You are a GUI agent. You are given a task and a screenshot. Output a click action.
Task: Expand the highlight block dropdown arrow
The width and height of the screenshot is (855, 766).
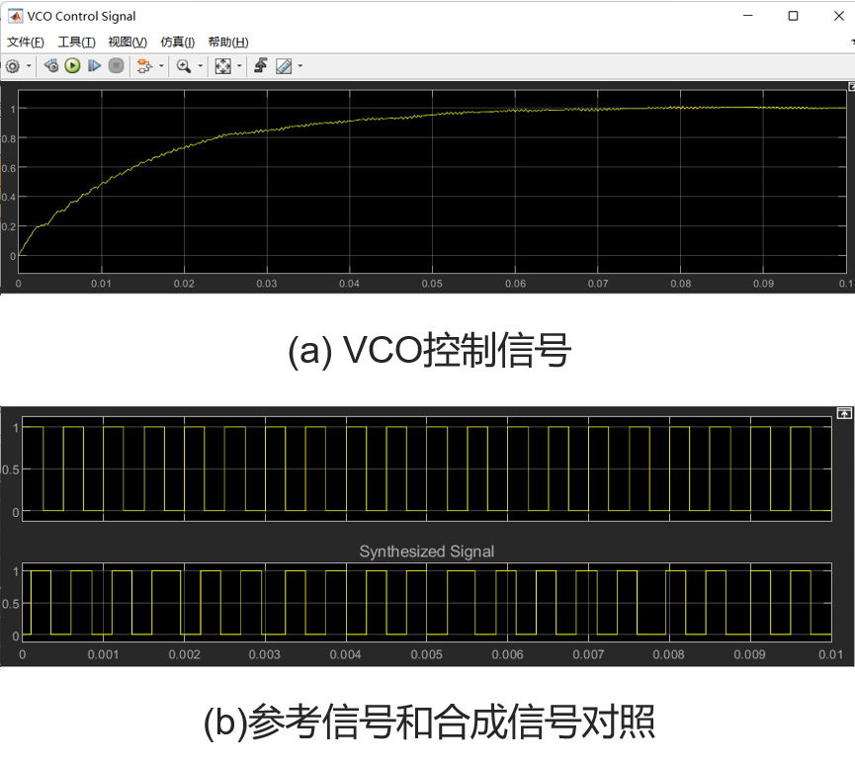pos(161,66)
